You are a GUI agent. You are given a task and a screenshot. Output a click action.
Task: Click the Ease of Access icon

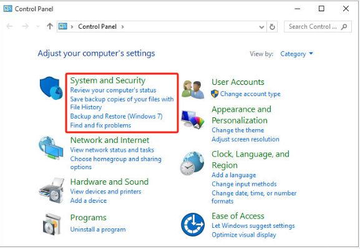[x=193, y=225]
